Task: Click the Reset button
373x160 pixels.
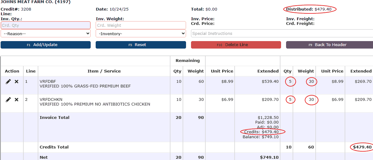Action: [x=141, y=45]
